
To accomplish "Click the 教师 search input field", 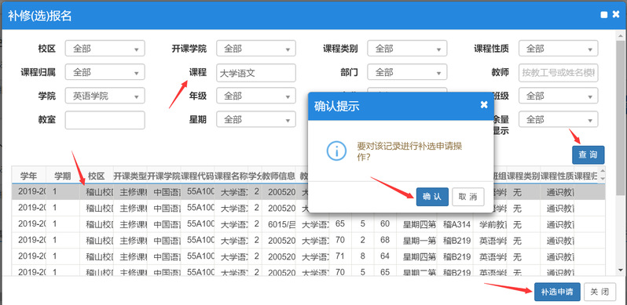I will [x=558, y=73].
